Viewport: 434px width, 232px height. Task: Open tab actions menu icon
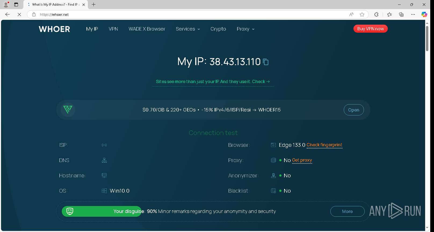coord(16,5)
